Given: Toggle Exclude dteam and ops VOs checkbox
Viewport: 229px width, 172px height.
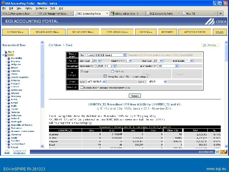Looking at the screenshot, I should (x=82, y=87).
